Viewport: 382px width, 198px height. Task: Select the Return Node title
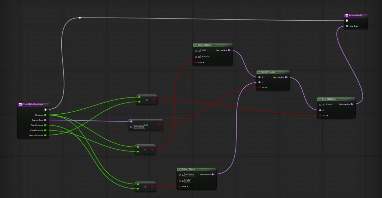pyautogui.click(x=355, y=15)
